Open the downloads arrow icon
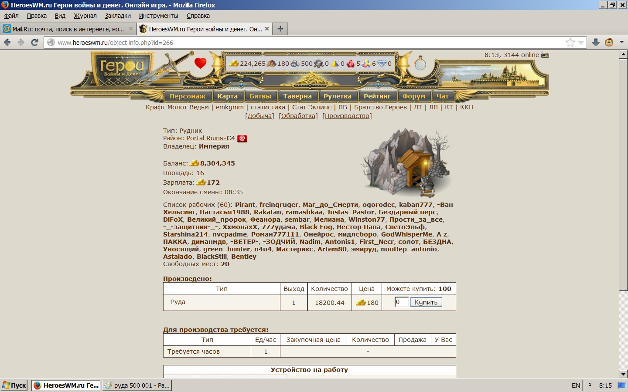This screenshot has width=628, height=392. coord(596,42)
